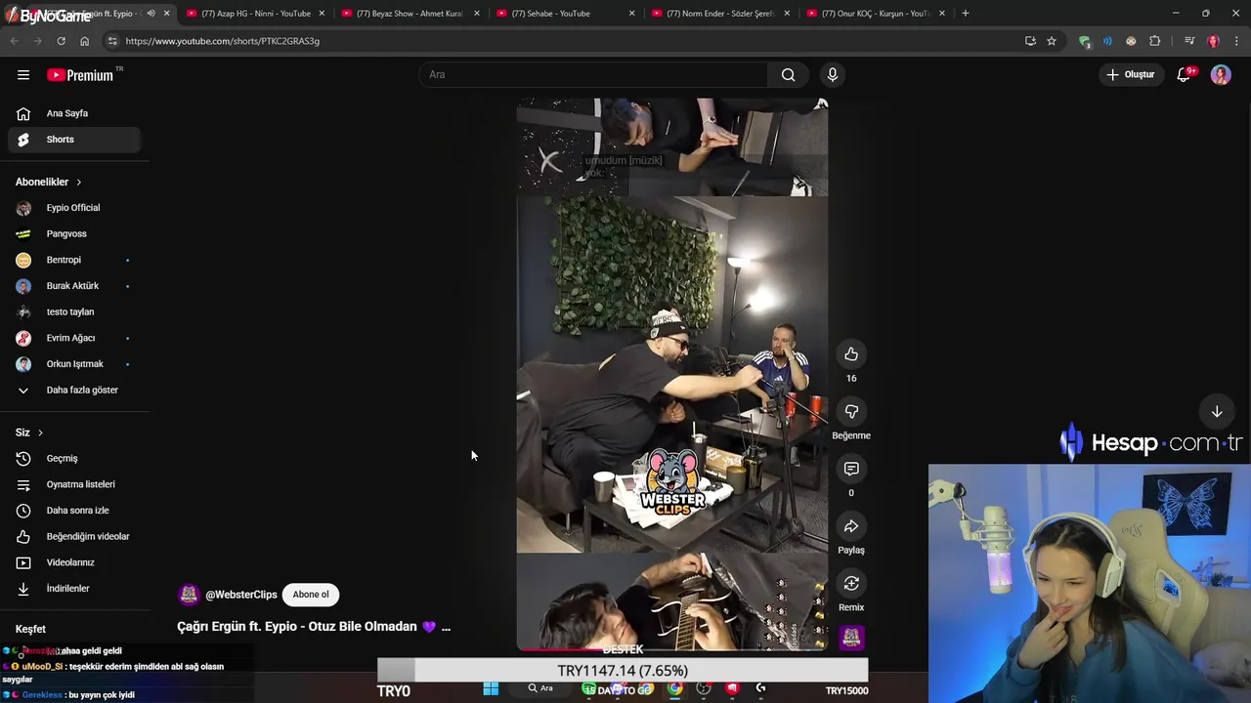The image size is (1251, 703).
Task: Switch to Norm Ender - Sözler Şerefsiz tab
Action: (x=720, y=14)
